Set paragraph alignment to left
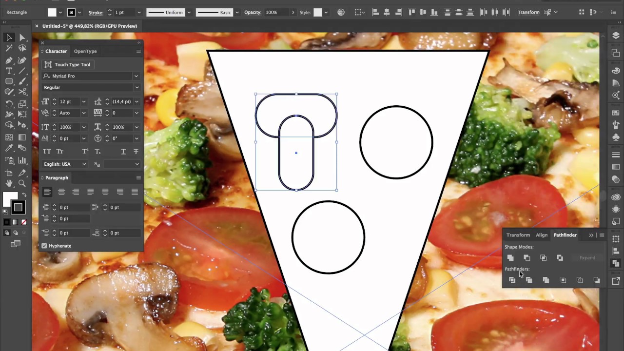624x351 pixels. [47, 192]
